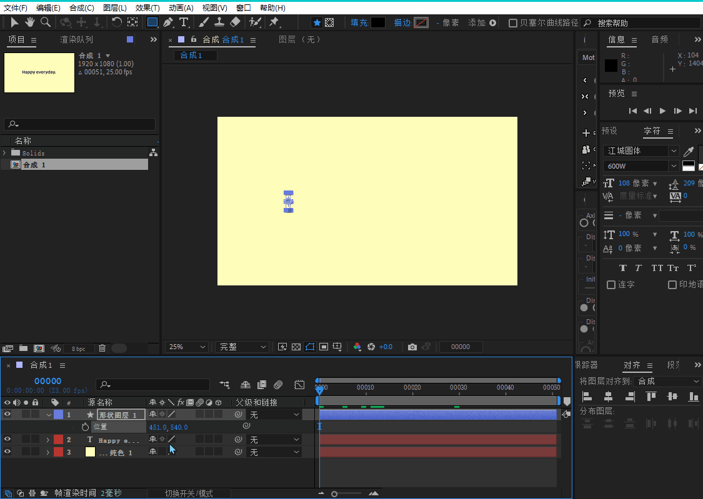Click the eyedropper in Character panel
This screenshot has height=499, width=703.
[x=689, y=151]
